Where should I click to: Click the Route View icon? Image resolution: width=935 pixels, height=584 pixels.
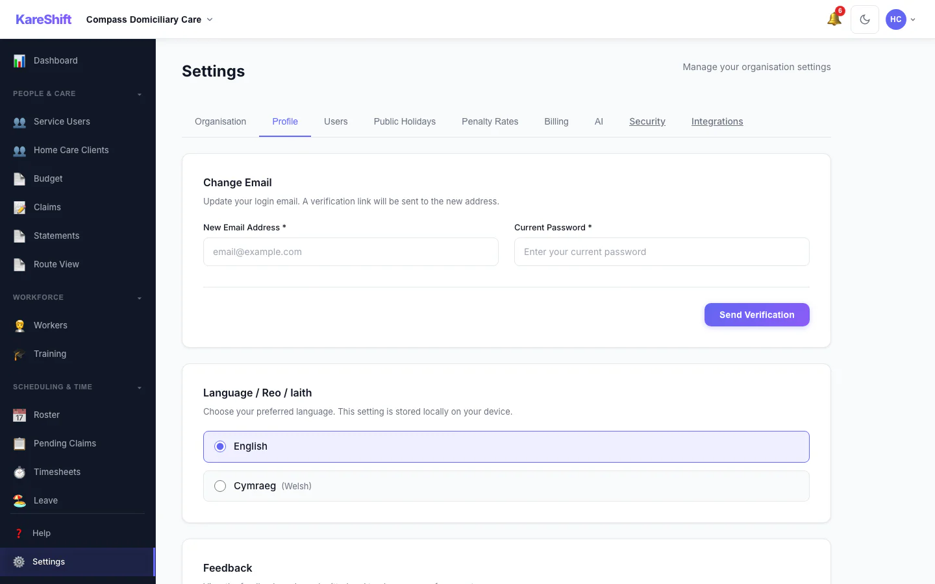coord(19,264)
